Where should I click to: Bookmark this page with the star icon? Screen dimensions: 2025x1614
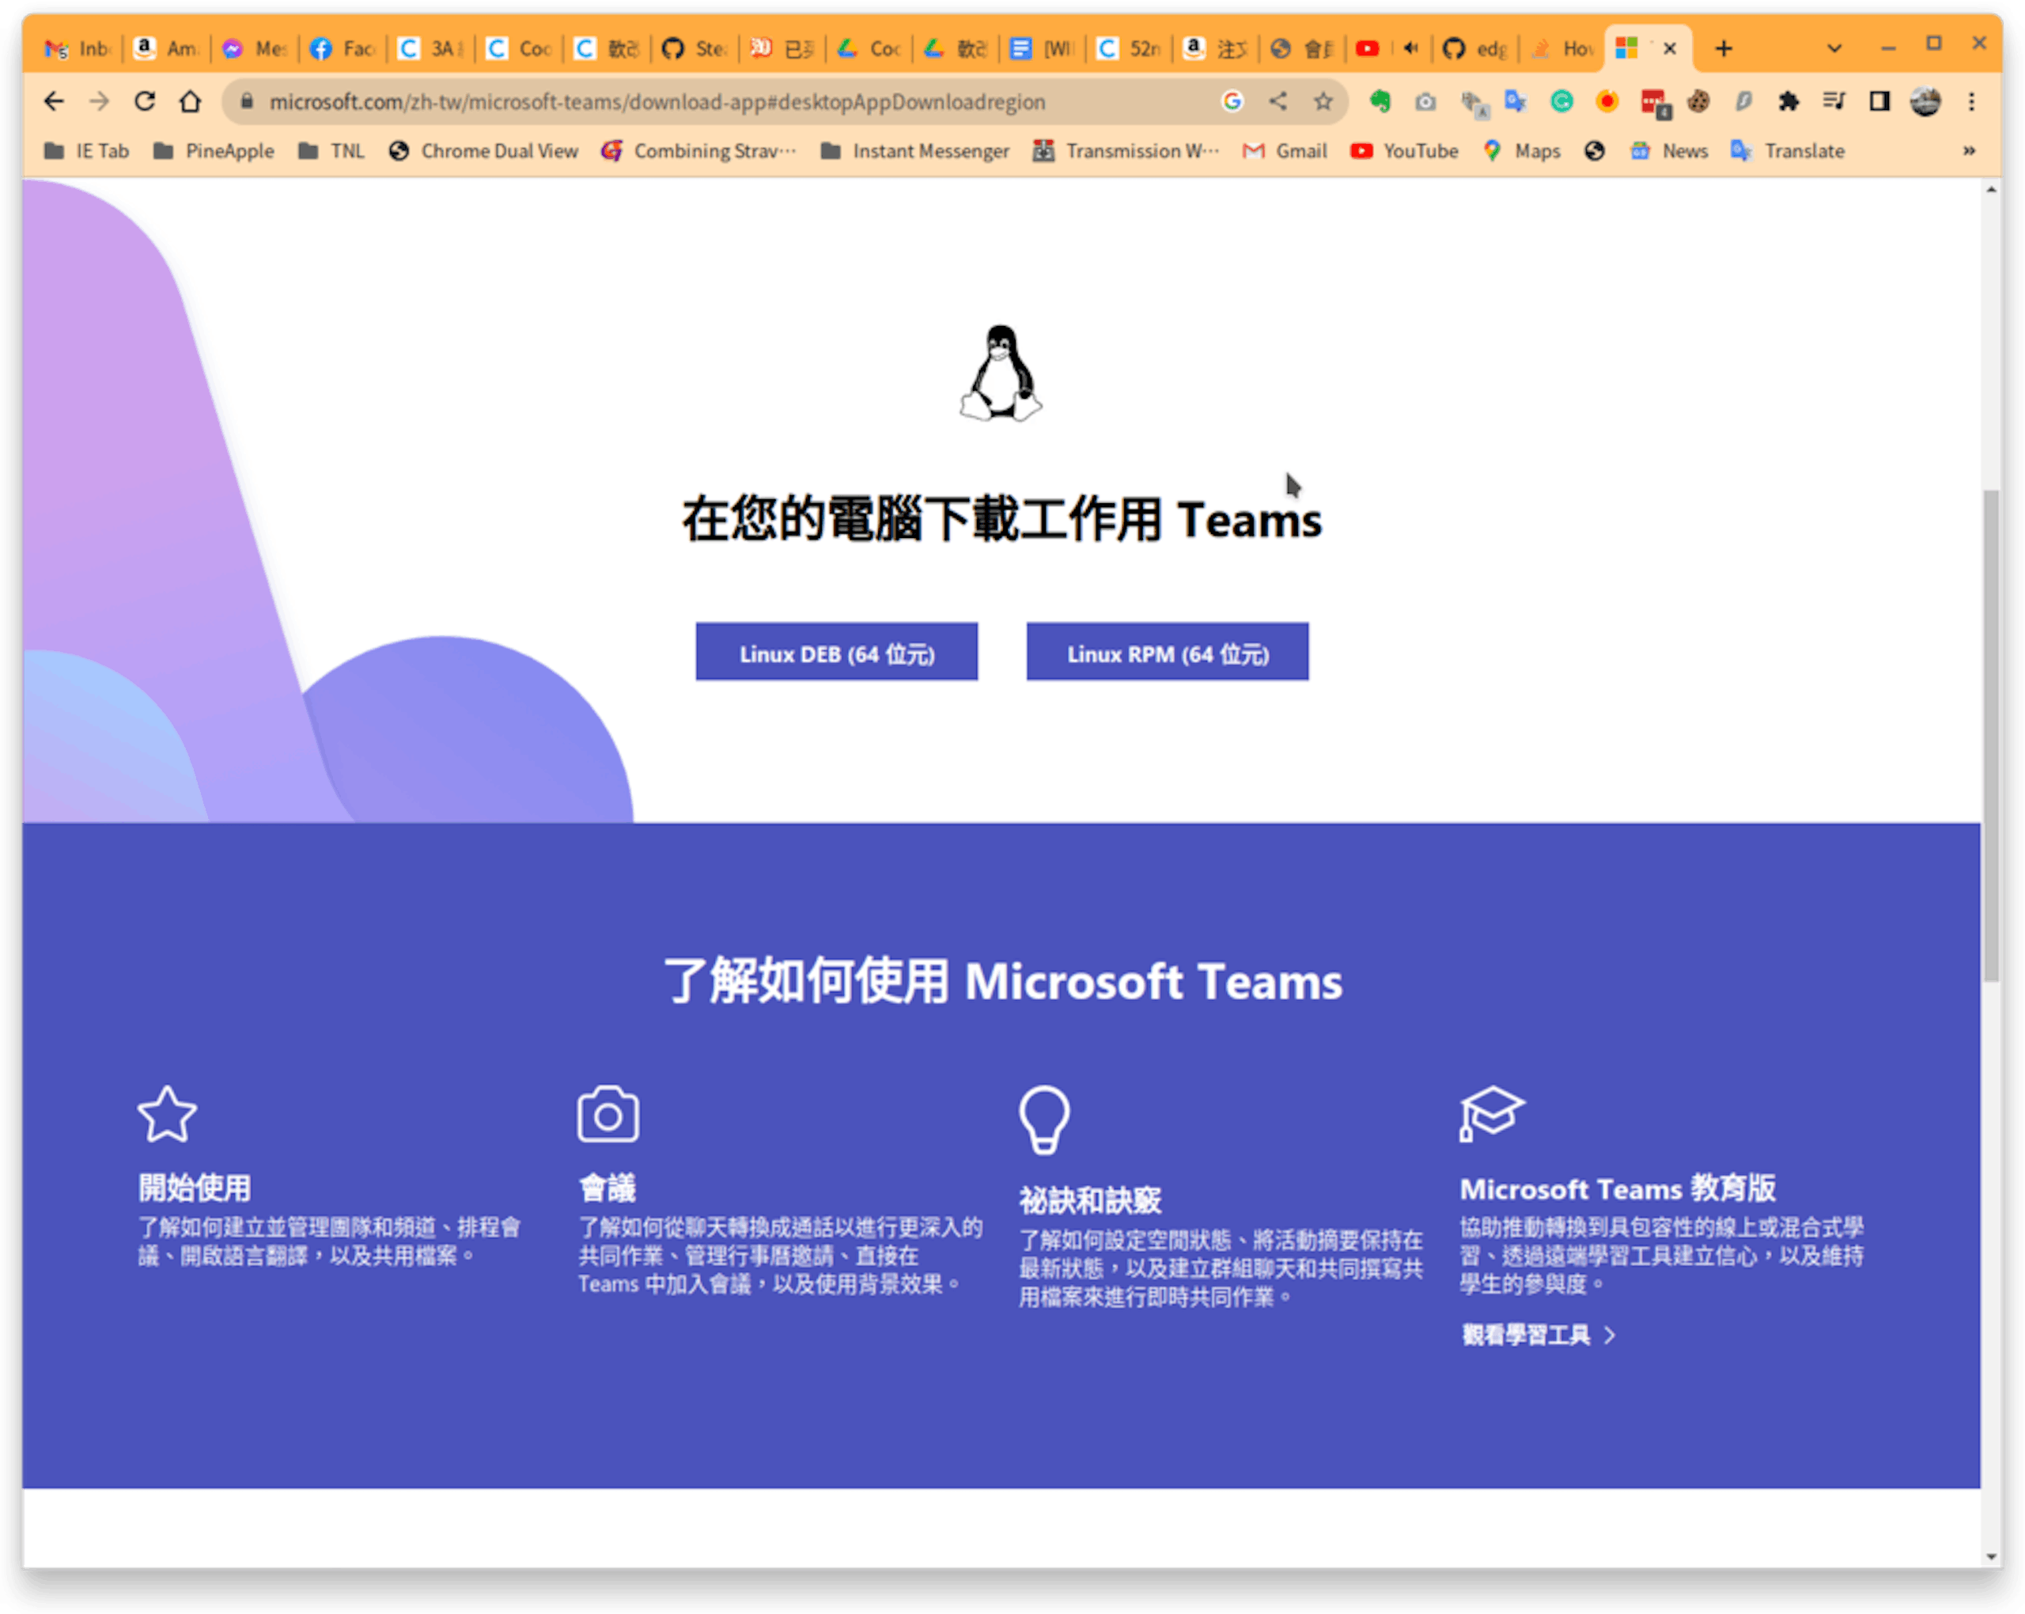coord(1323,101)
